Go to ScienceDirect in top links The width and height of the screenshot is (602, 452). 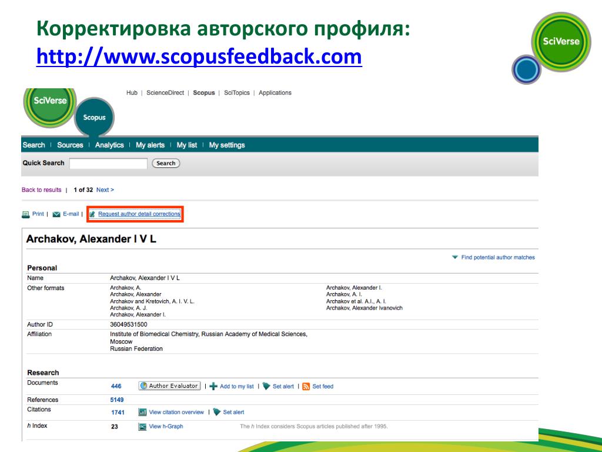pyautogui.click(x=165, y=92)
